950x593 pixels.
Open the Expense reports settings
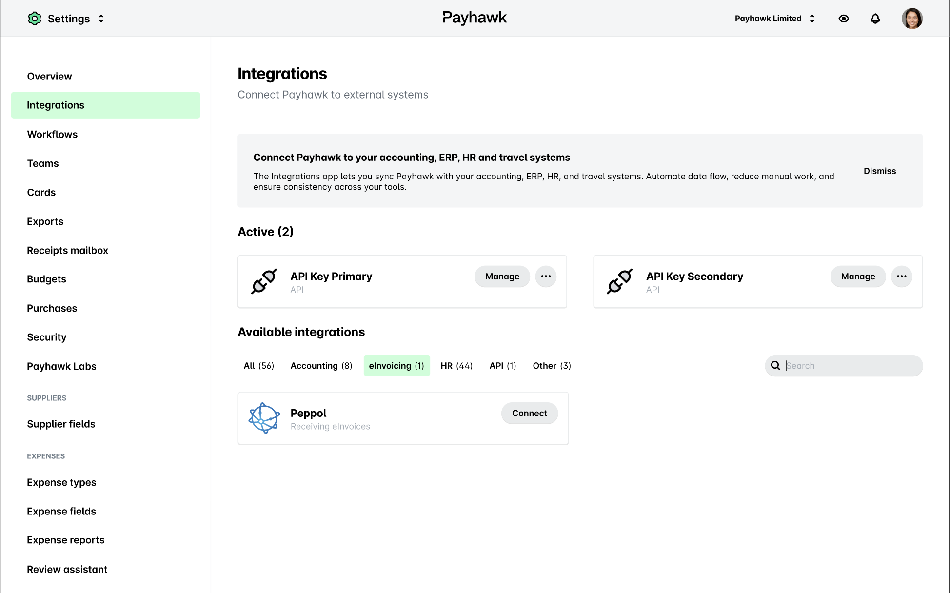pyautogui.click(x=65, y=540)
